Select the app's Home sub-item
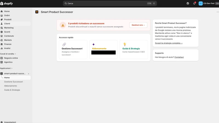219x123 pixels. point(15,78)
